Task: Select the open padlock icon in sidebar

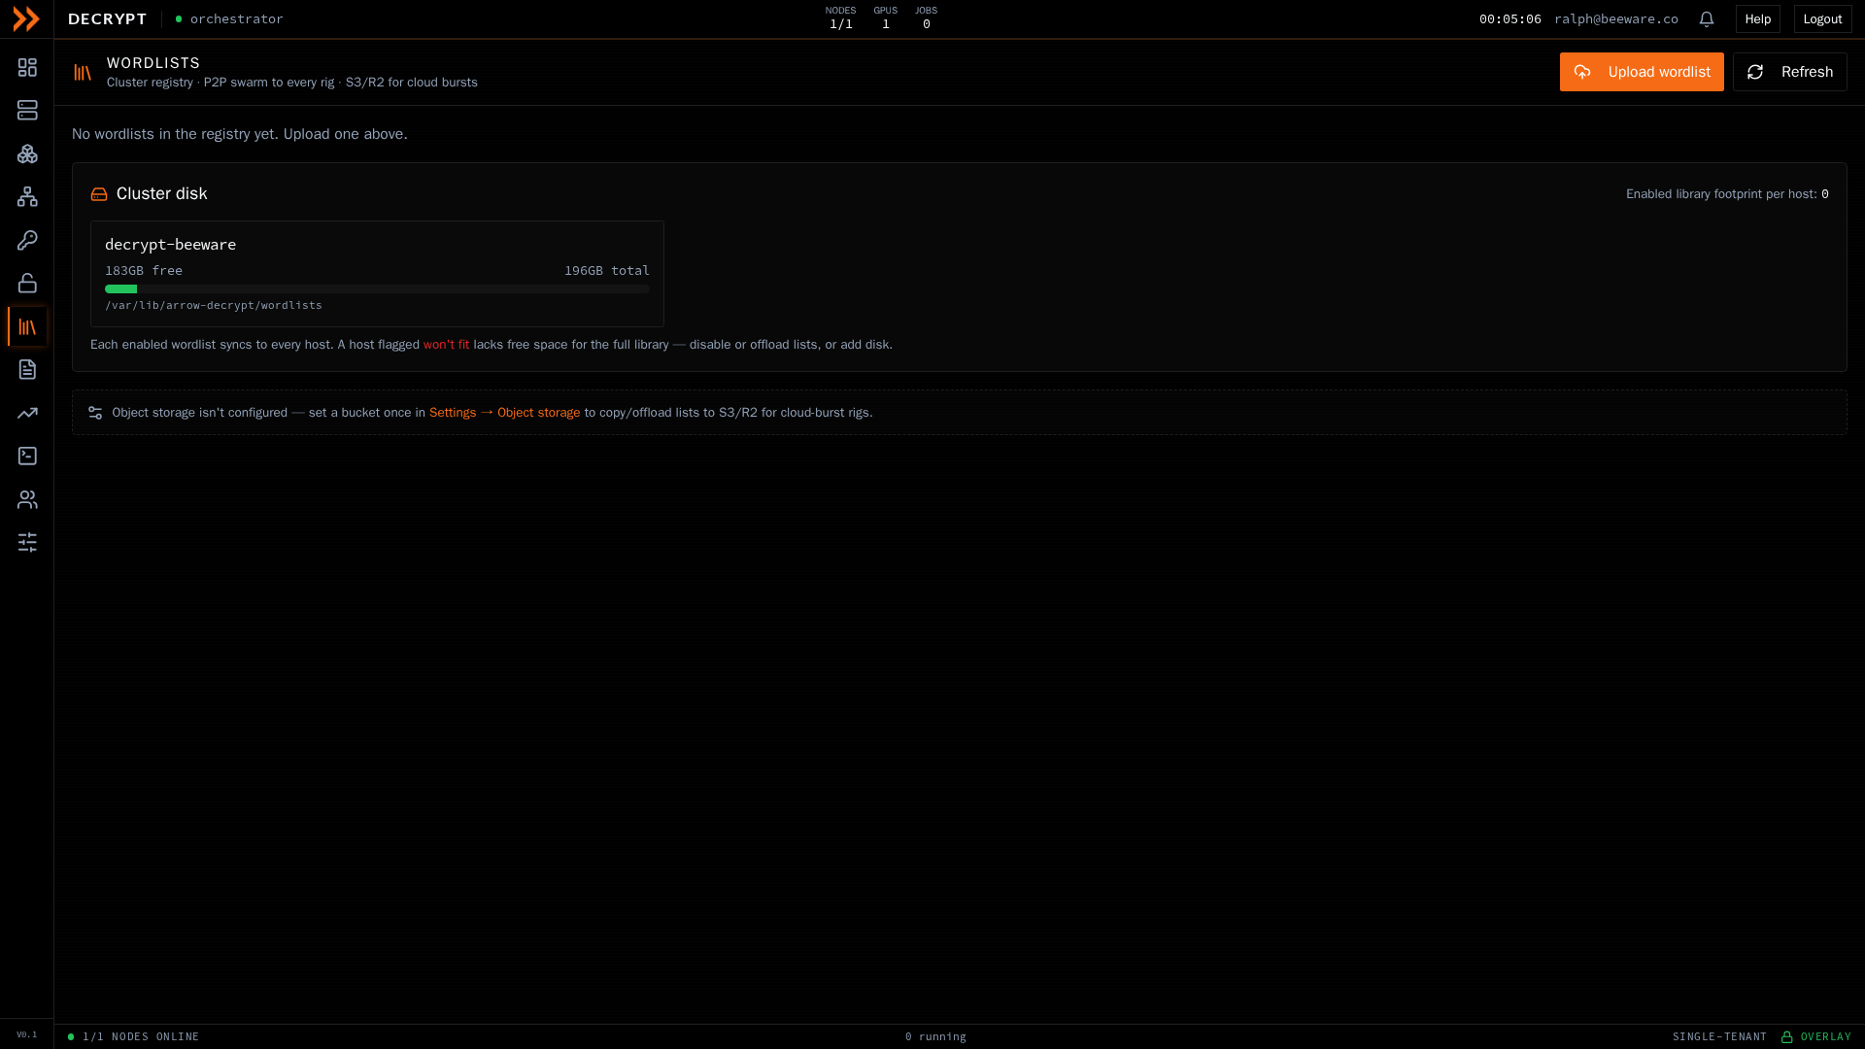Action: (x=27, y=283)
